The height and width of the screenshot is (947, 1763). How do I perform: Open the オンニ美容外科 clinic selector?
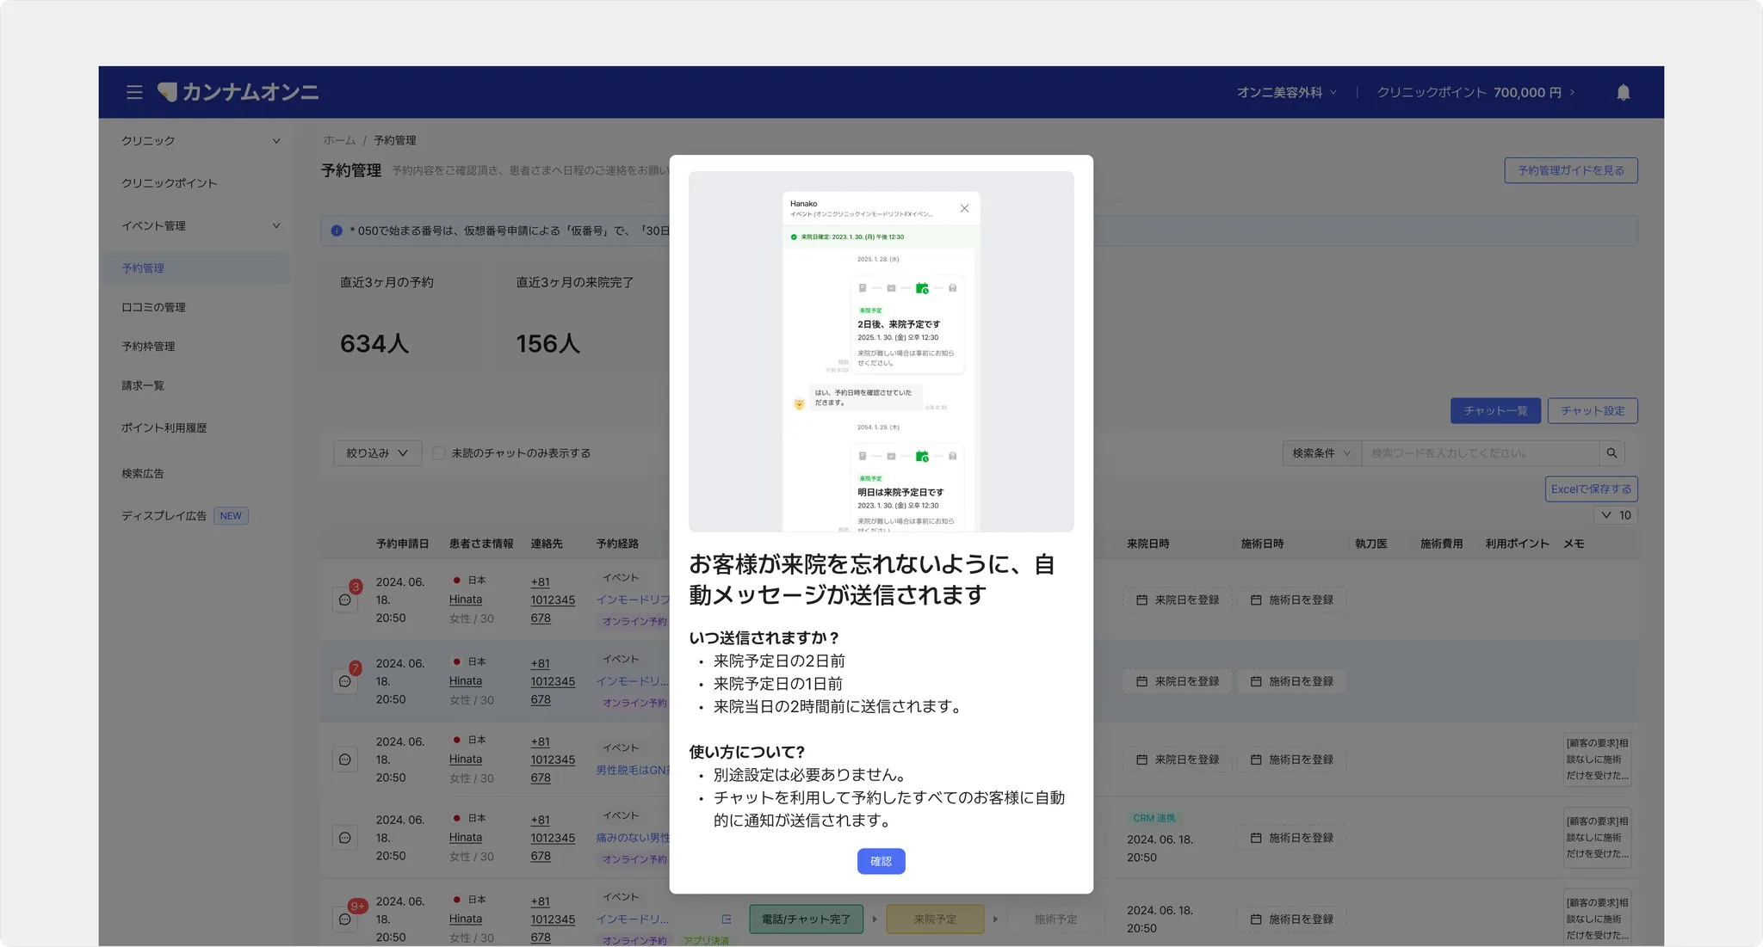(x=1286, y=93)
